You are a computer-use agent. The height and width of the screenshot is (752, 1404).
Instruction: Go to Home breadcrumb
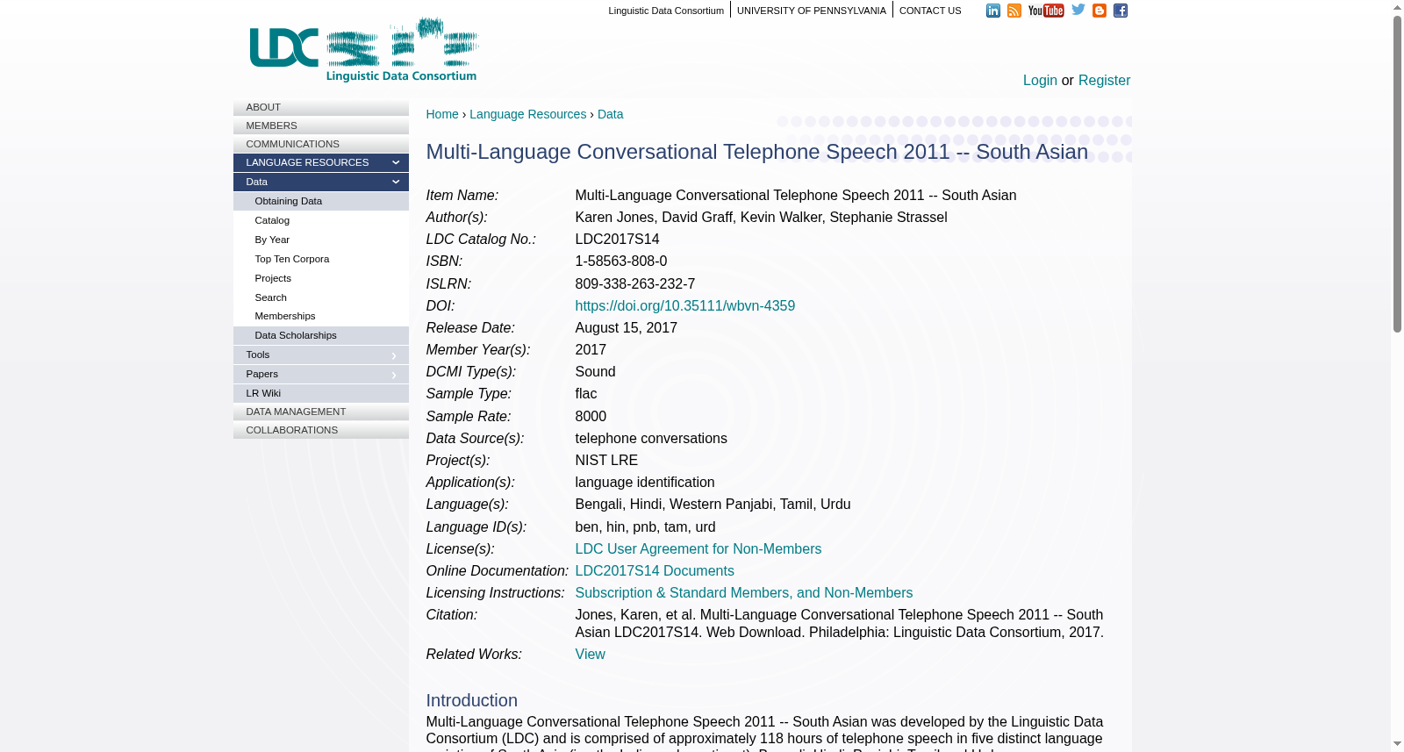442,114
